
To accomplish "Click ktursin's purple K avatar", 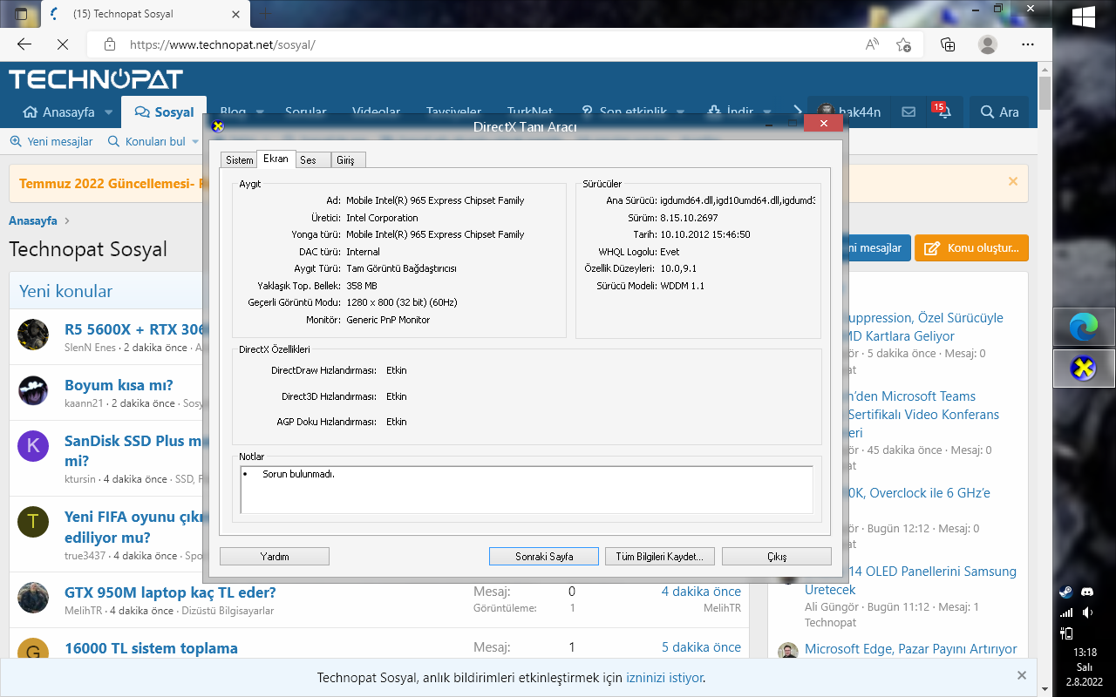I will click(33, 446).
